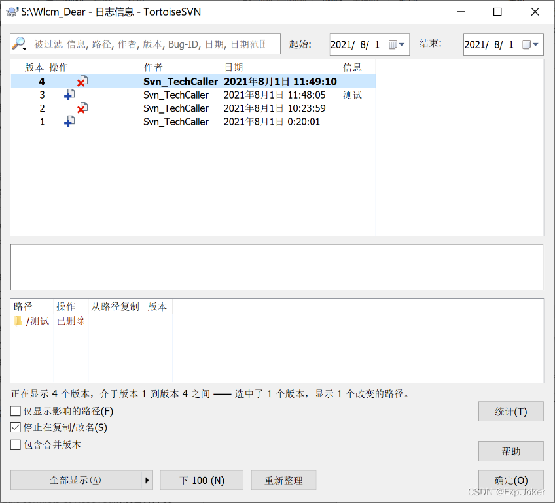Click the 重新整理 button
Image resolution: width=555 pixels, height=503 pixels.
click(283, 480)
